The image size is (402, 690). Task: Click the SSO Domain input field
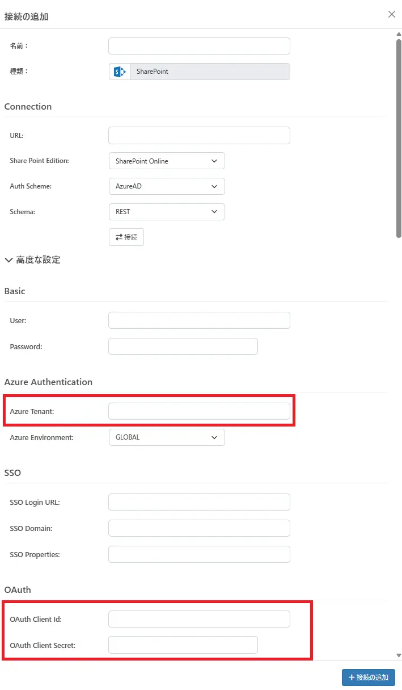pos(199,528)
